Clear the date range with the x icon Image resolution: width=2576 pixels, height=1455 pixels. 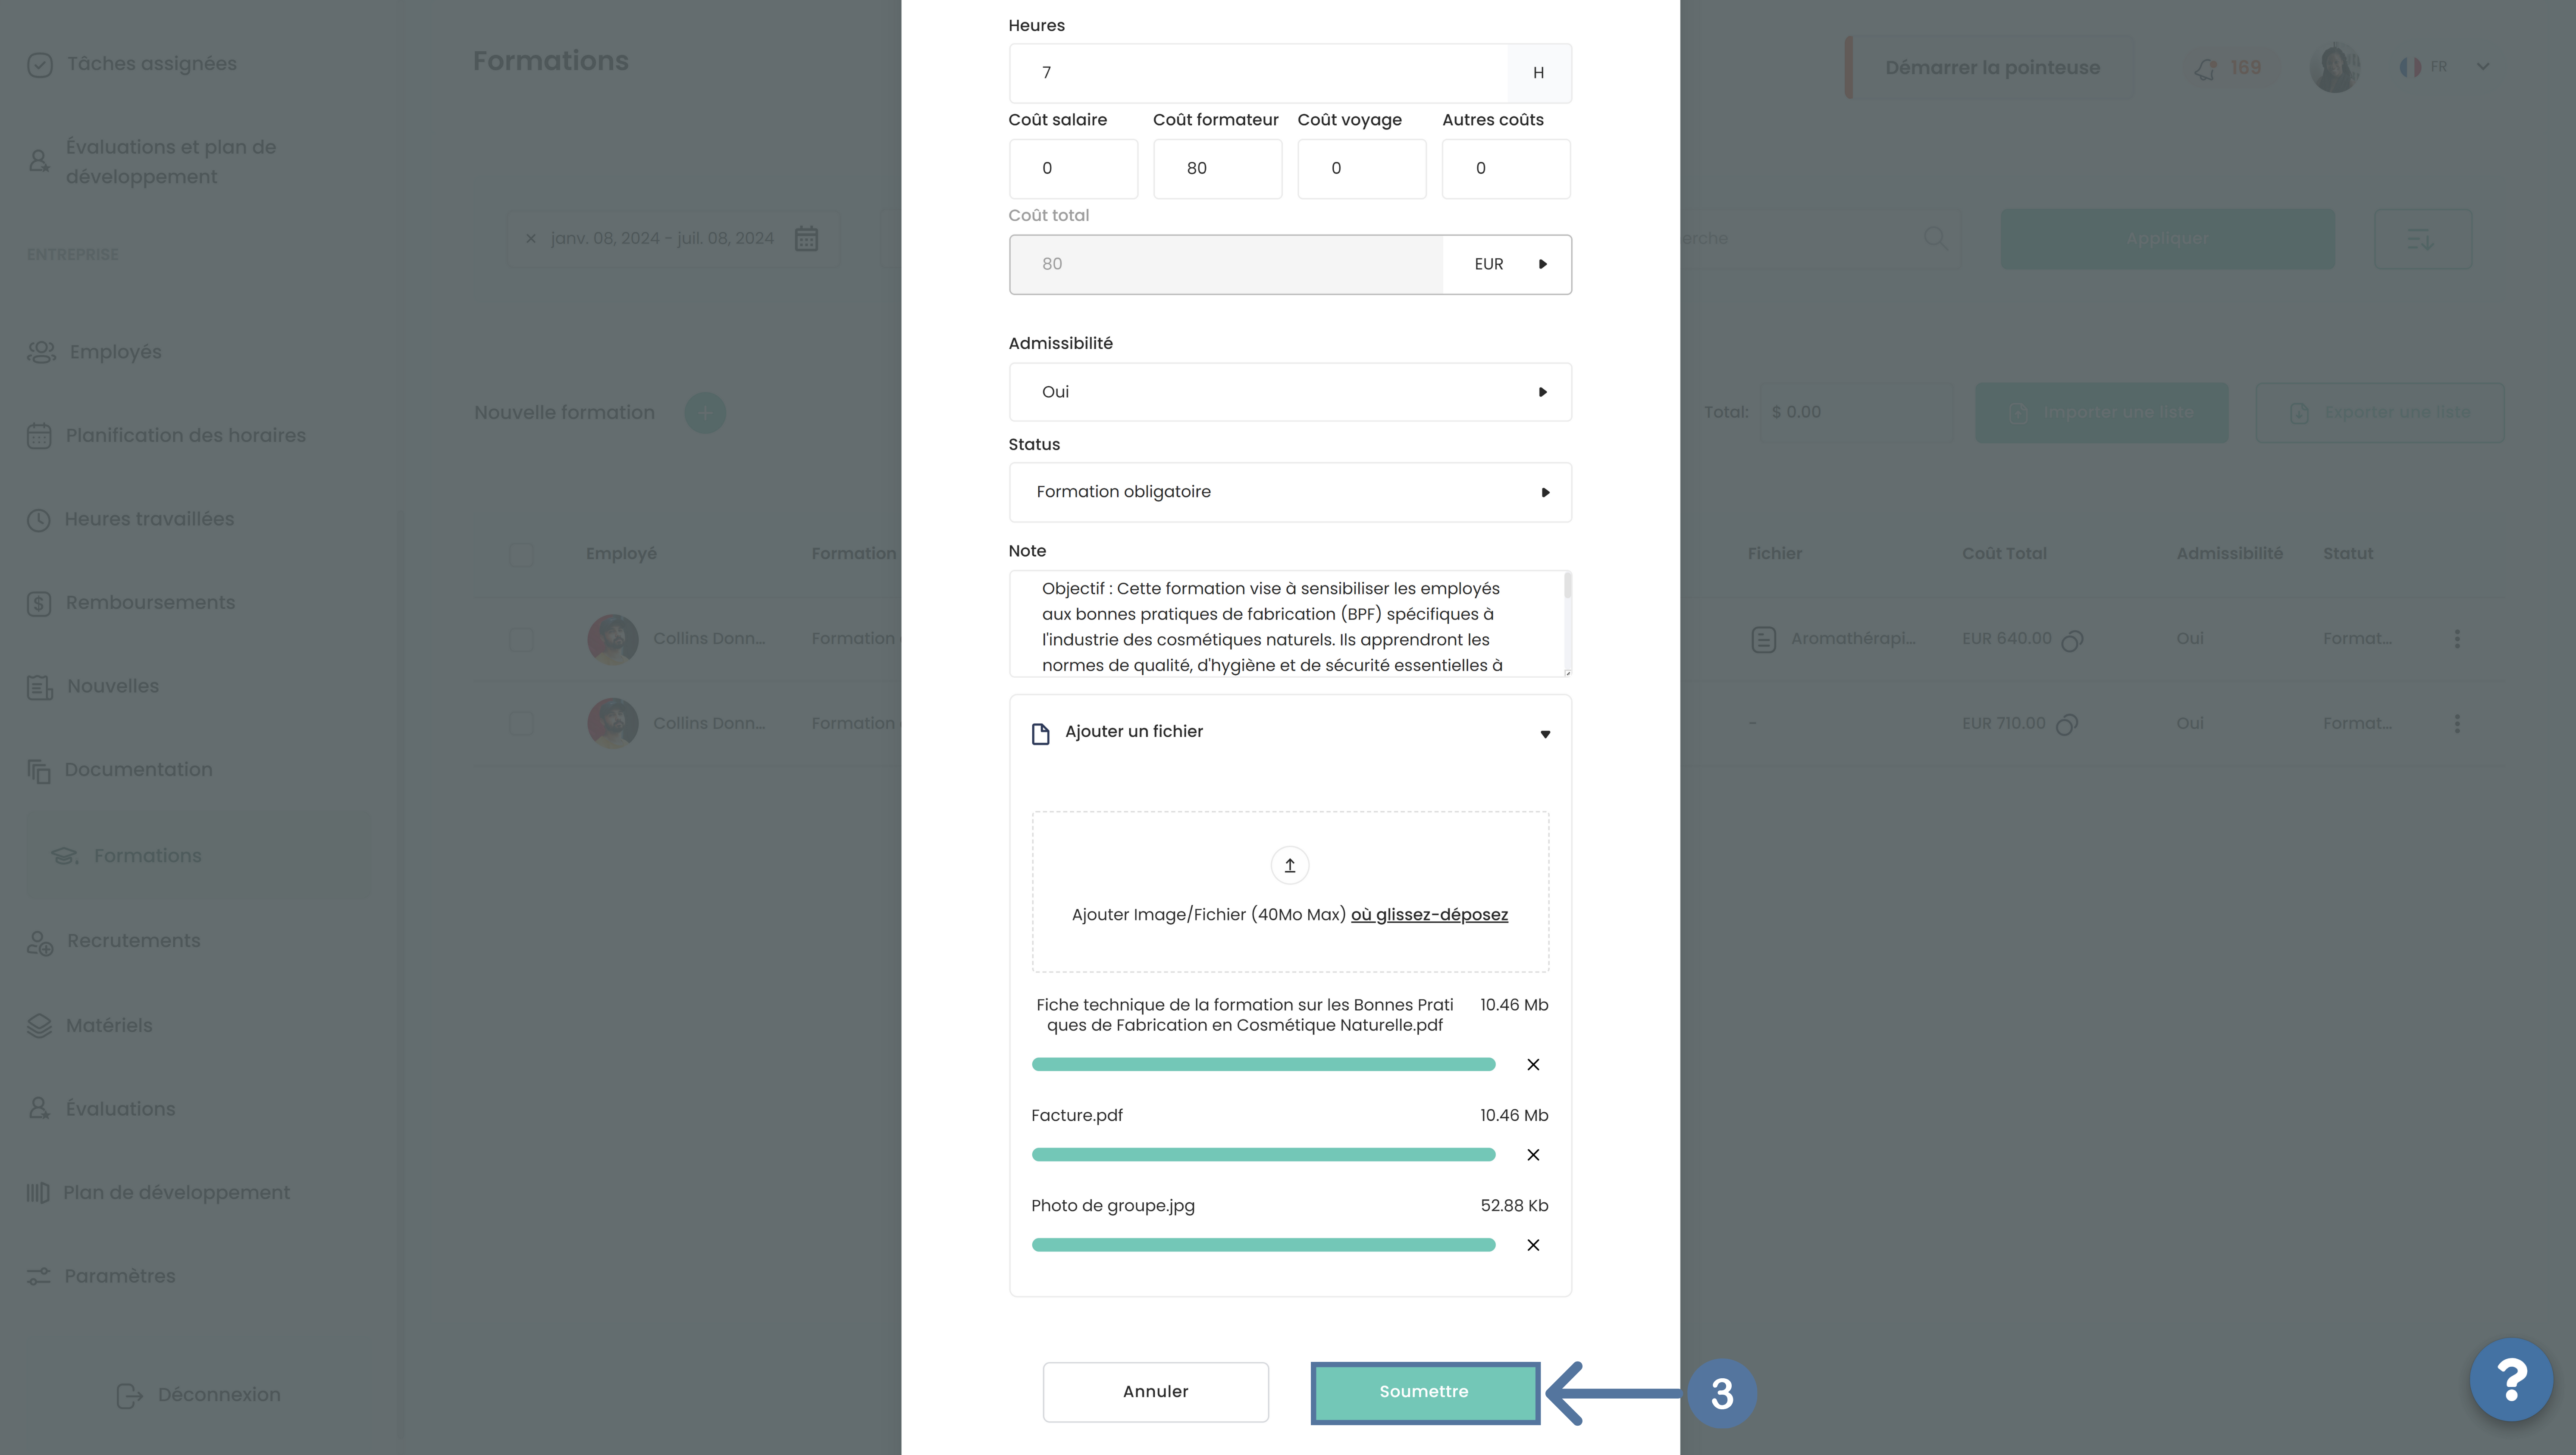point(530,238)
